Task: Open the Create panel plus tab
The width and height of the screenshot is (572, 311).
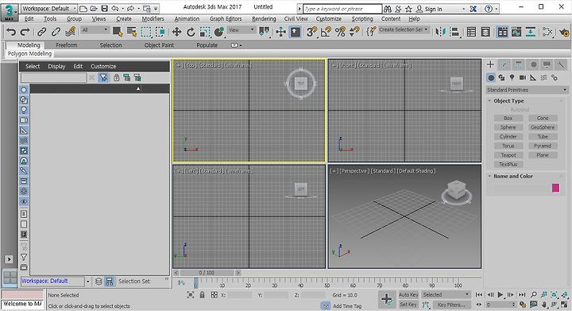Action: (x=490, y=64)
